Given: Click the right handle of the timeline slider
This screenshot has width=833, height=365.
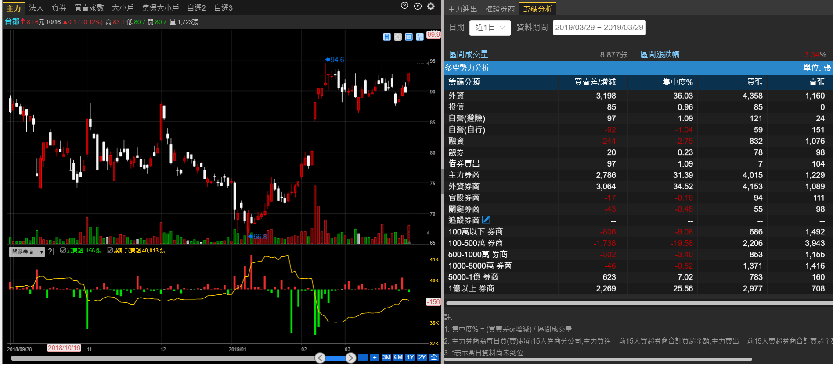Looking at the screenshot, I should (350, 358).
